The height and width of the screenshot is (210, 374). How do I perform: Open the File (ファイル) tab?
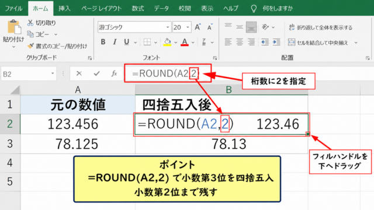click(13, 8)
